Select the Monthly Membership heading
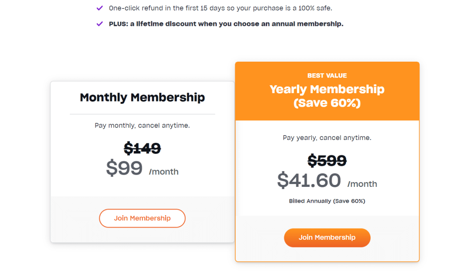Screen dimensions: 475x274 click(x=142, y=97)
